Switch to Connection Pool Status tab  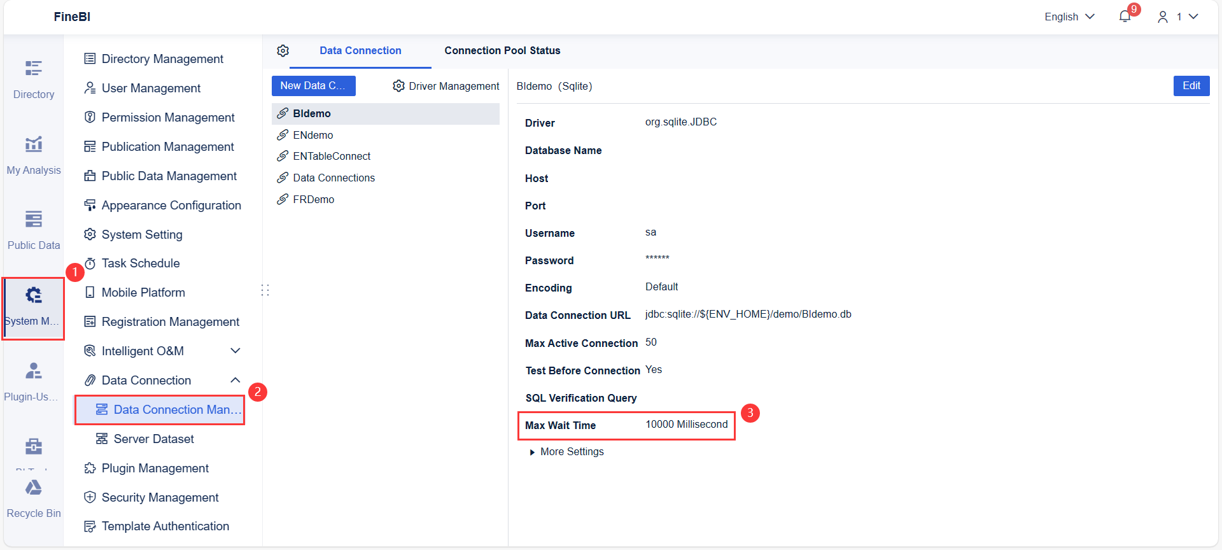(x=502, y=51)
